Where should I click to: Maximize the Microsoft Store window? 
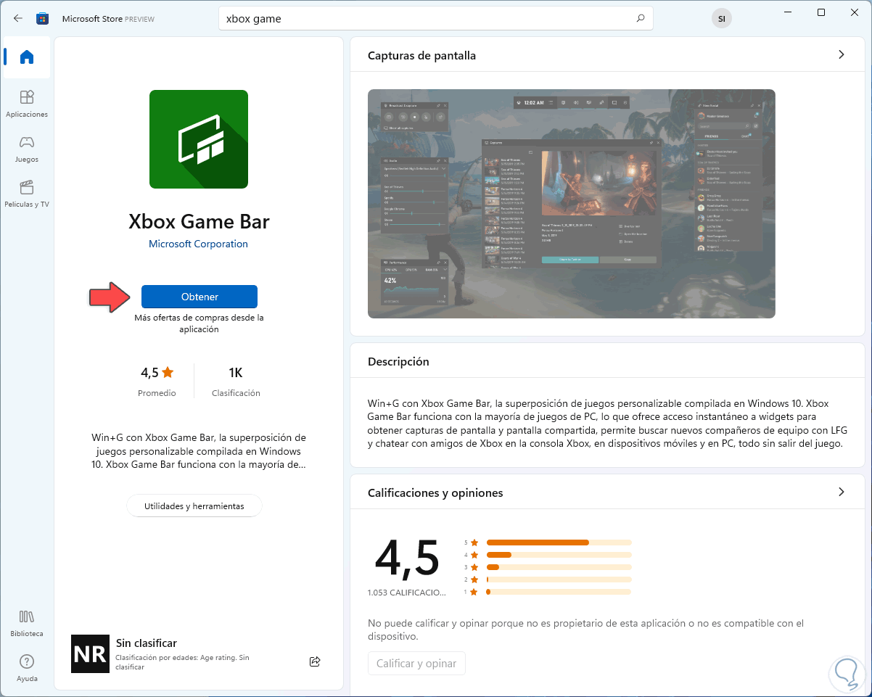821,12
